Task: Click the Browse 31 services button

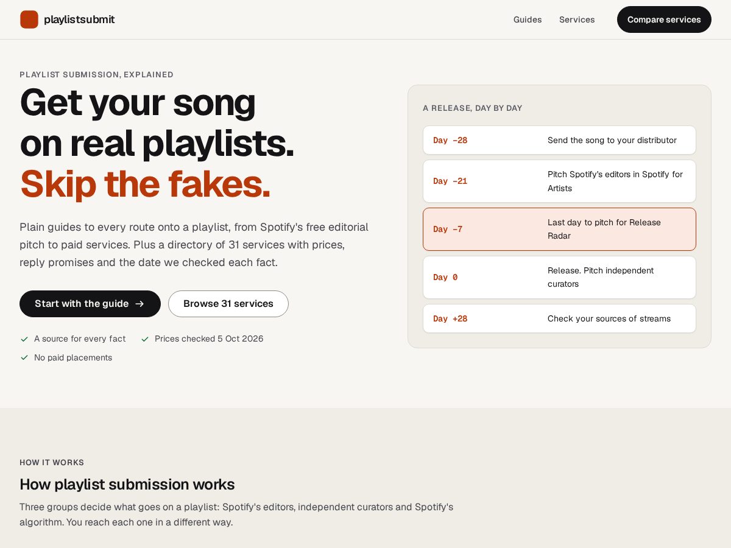Action: 228,304
